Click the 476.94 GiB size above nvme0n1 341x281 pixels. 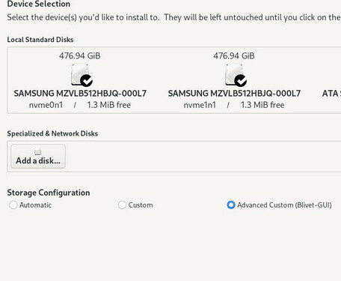(80, 55)
